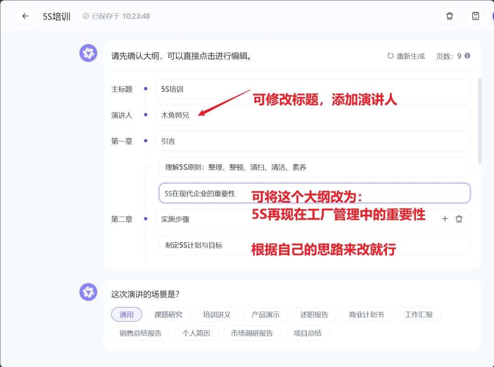Select 产品演示 as presentation scenario

pyautogui.click(x=265, y=314)
